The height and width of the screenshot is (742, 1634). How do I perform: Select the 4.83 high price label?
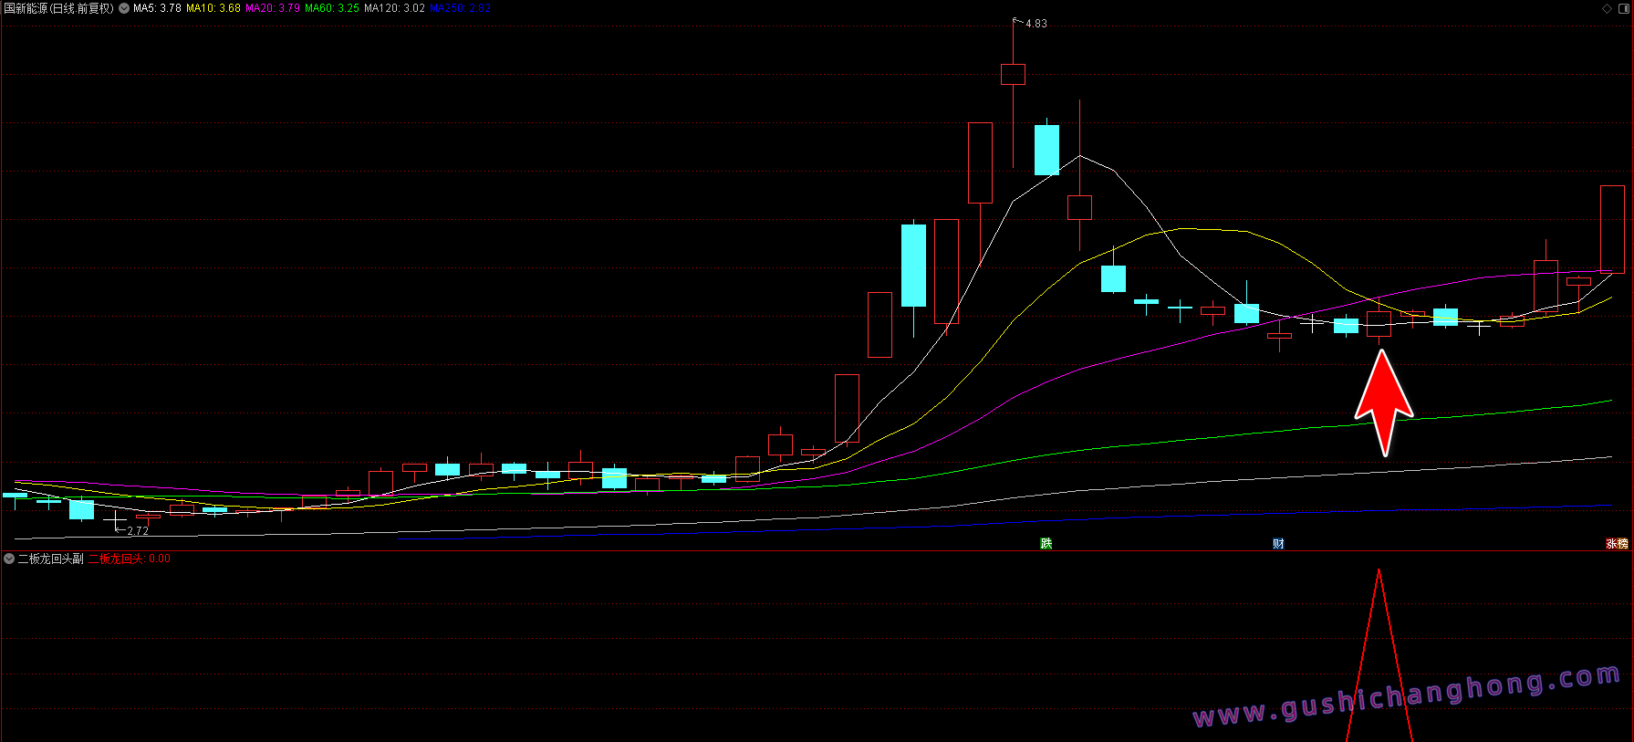point(1036,24)
